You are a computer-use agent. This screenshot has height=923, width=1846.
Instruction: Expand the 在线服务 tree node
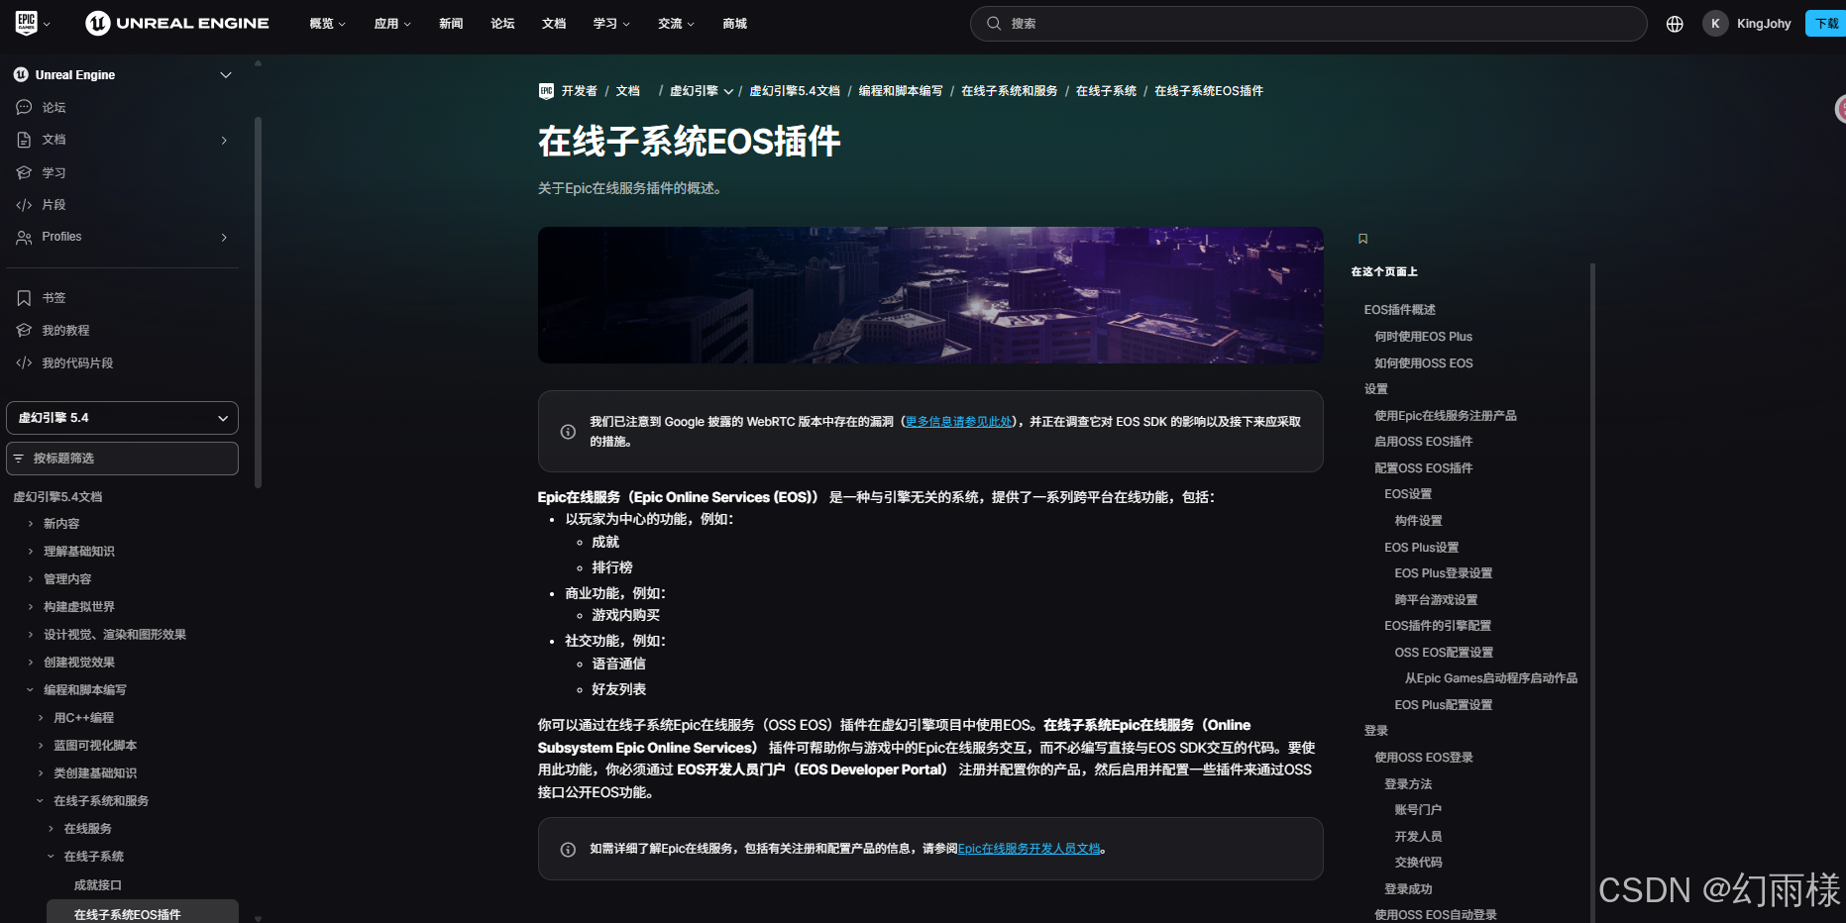(52, 829)
